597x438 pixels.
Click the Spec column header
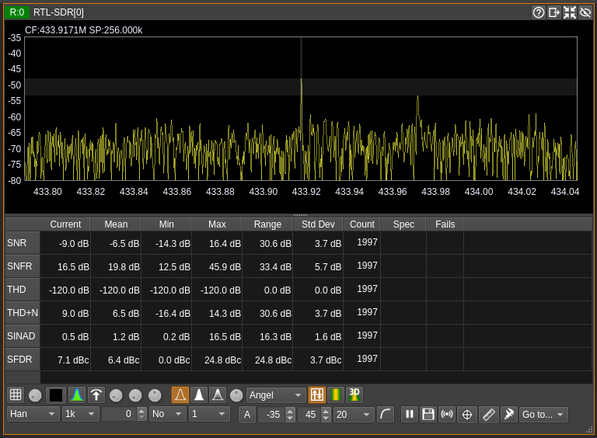pyautogui.click(x=403, y=224)
